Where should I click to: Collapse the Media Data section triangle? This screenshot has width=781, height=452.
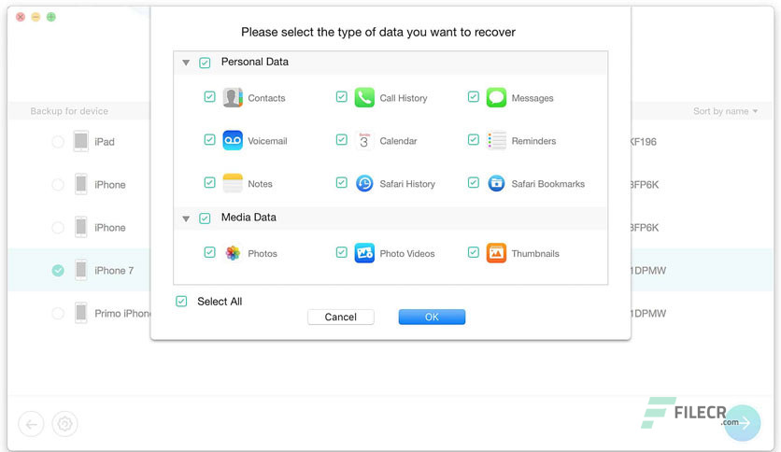click(186, 219)
